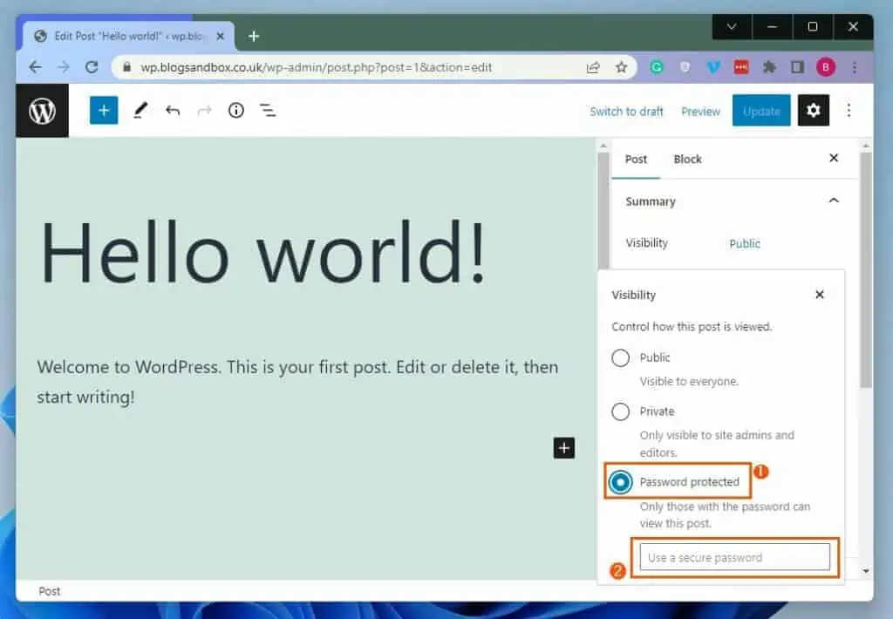Add a block using the black plus in canvas

pyautogui.click(x=564, y=447)
